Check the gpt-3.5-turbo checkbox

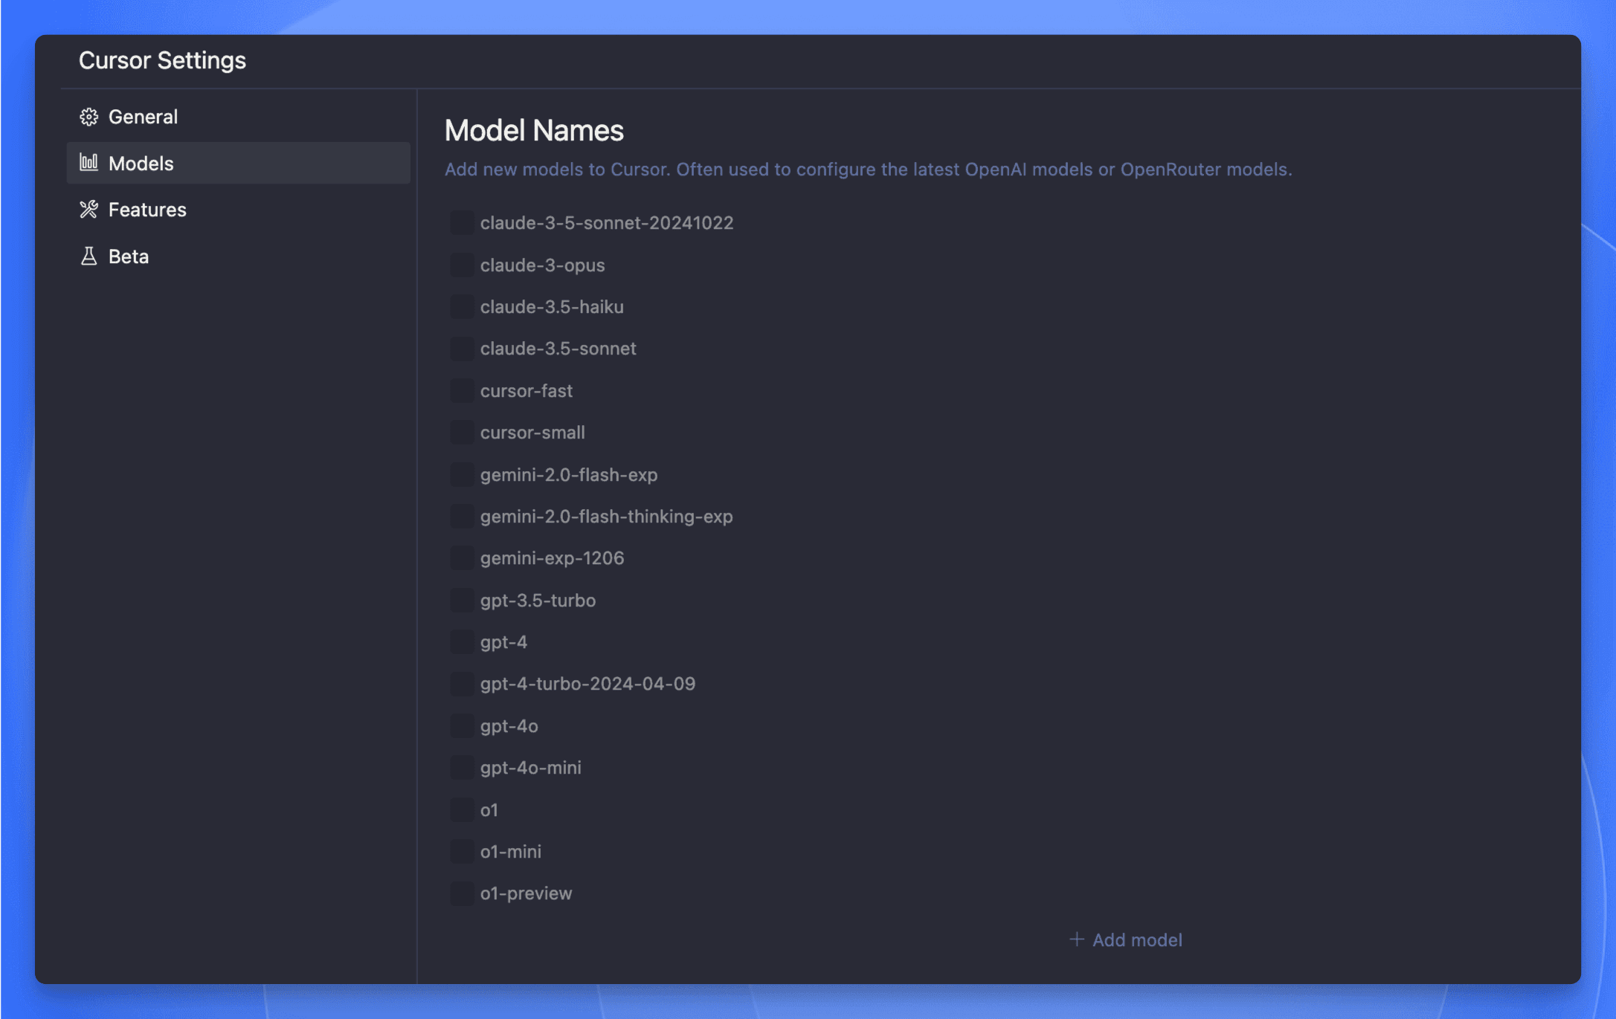click(x=462, y=600)
